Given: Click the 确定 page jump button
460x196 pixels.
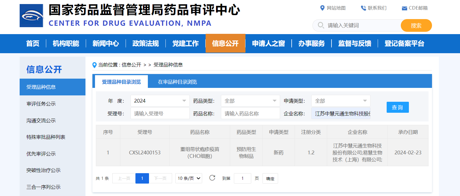Looking at the screenshot, I should [270, 179].
